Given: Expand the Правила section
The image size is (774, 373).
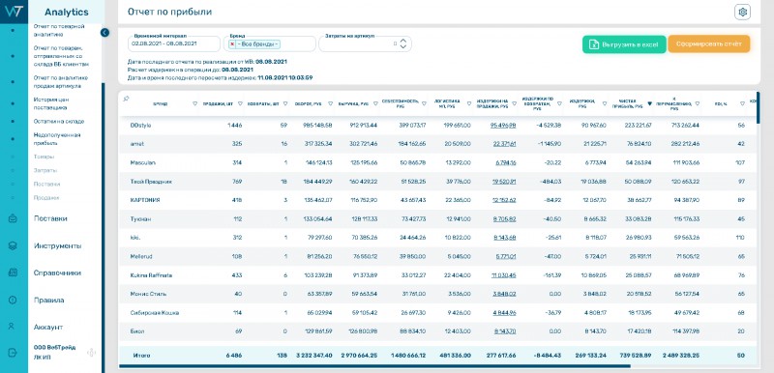Looking at the screenshot, I should (49, 301).
